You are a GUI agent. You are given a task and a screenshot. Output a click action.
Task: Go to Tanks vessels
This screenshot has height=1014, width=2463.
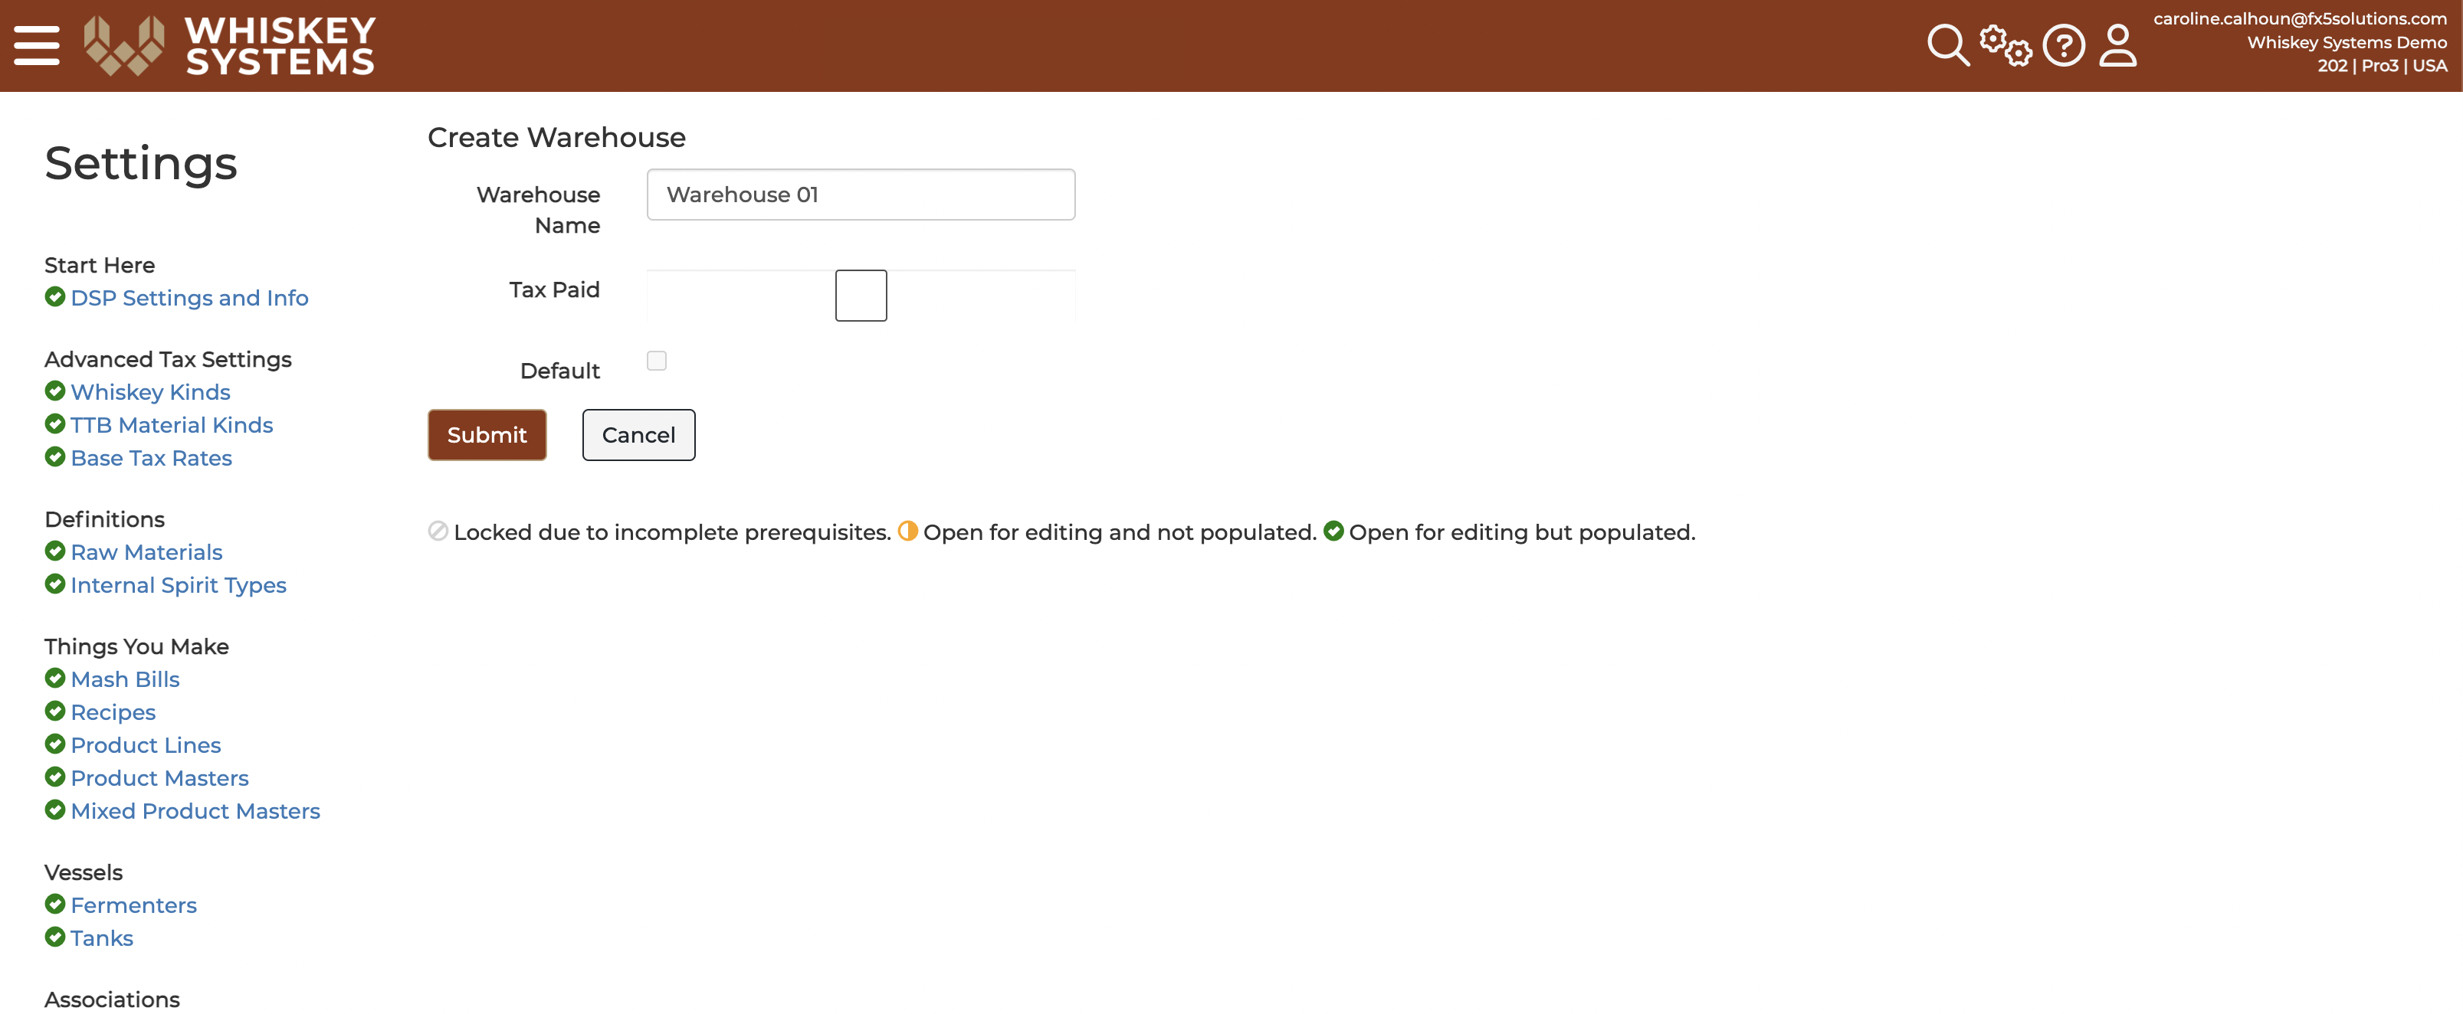point(101,937)
